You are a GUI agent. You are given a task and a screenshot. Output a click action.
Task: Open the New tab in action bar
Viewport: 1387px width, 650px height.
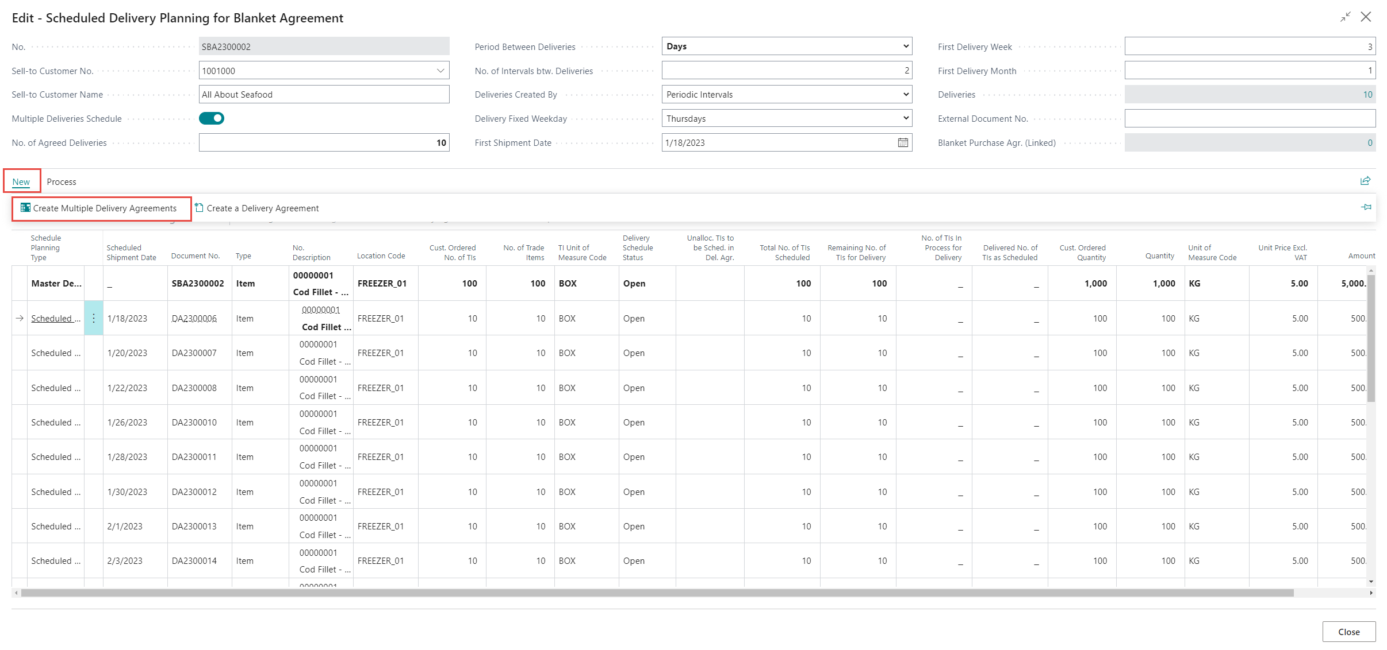21,181
